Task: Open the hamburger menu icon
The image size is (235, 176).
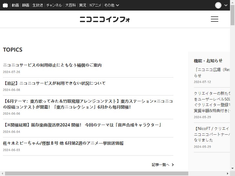Action: [214, 19]
